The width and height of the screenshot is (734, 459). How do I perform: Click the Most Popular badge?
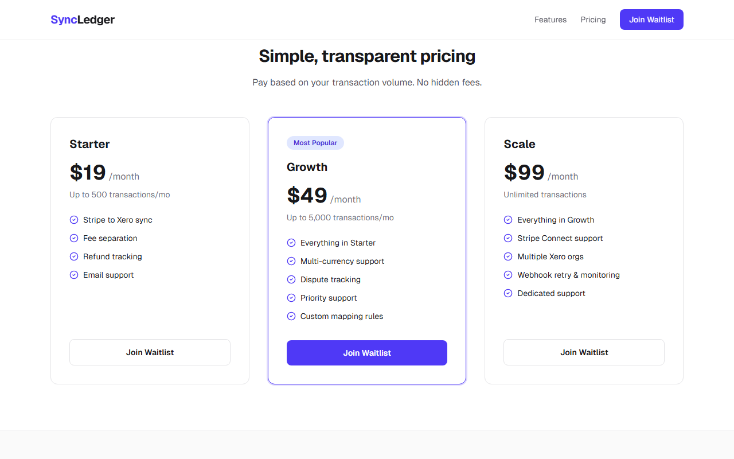315,143
